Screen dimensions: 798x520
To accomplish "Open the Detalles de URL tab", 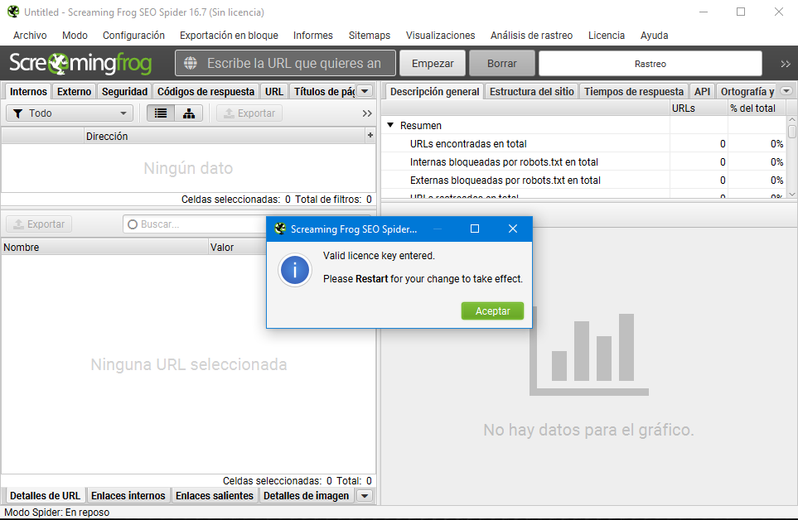I will [x=45, y=496].
